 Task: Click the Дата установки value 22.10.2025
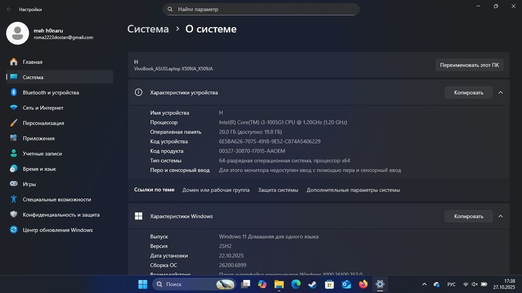pos(231,256)
